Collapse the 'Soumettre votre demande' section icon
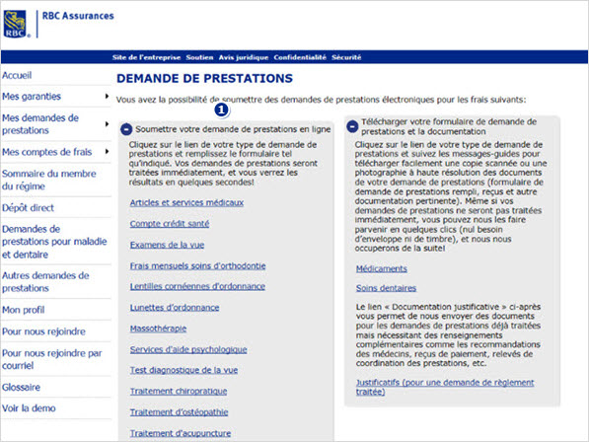This screenshot has width=589, height=442. (x=126, y=129)
